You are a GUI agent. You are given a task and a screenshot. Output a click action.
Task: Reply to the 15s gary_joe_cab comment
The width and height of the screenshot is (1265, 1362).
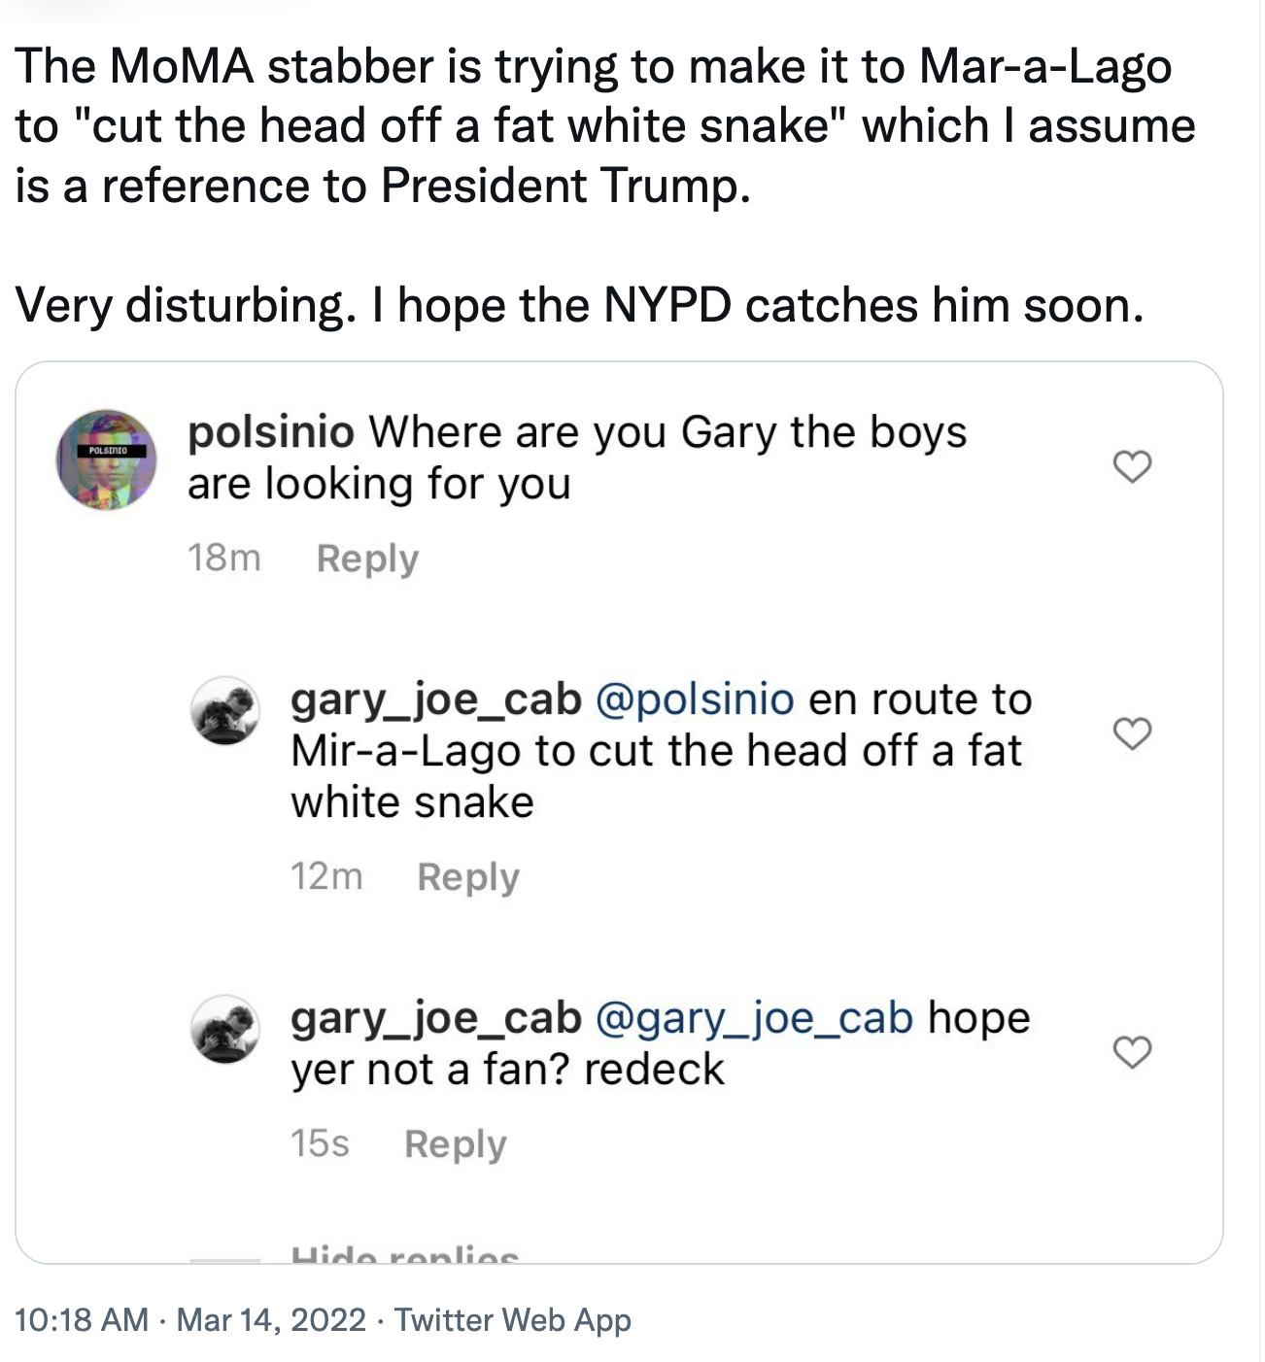[456, 1143]
